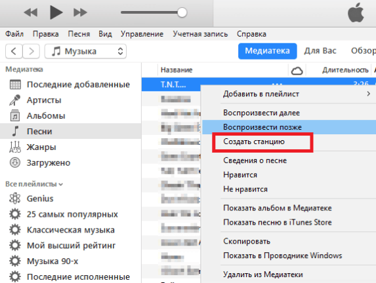The width and height of the screenshot is (376, 283).
Task: Open the Музыка 90-х playlist
Action: tap(52, 261)
